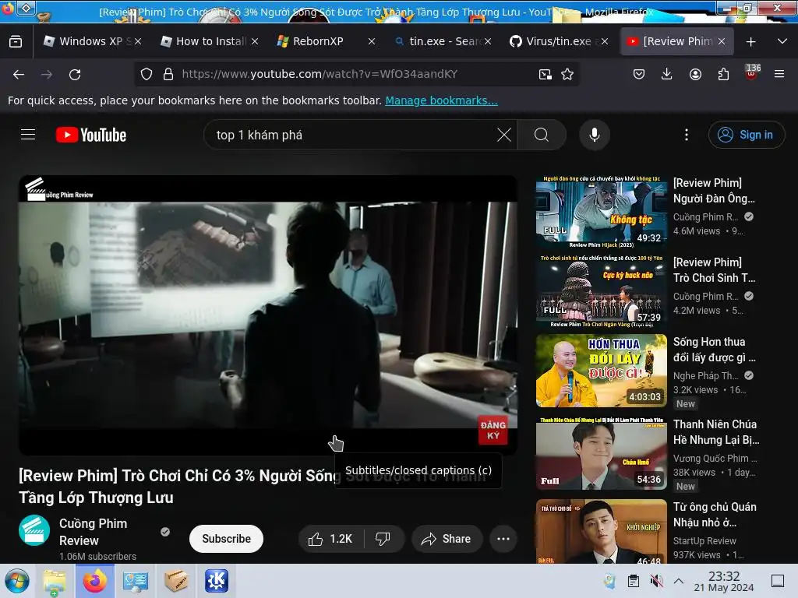This screenshot has height=598, width=798.
Task: Open more actions ellipsis under video
Action: point(503,539)
